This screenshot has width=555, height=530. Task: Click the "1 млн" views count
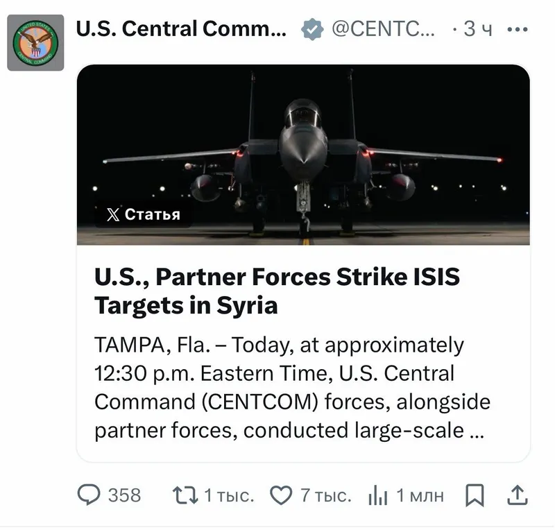pyautogui.click(x=420, y=495)
